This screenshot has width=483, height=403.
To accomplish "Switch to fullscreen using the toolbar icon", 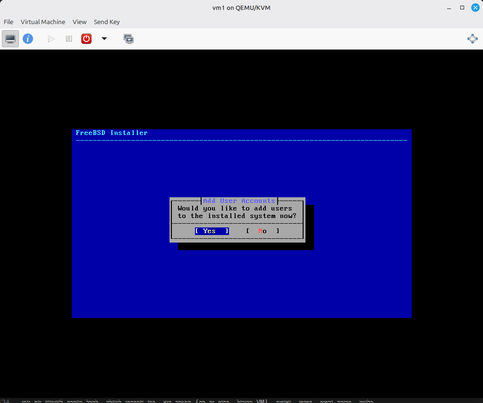I will pos(472,39).
